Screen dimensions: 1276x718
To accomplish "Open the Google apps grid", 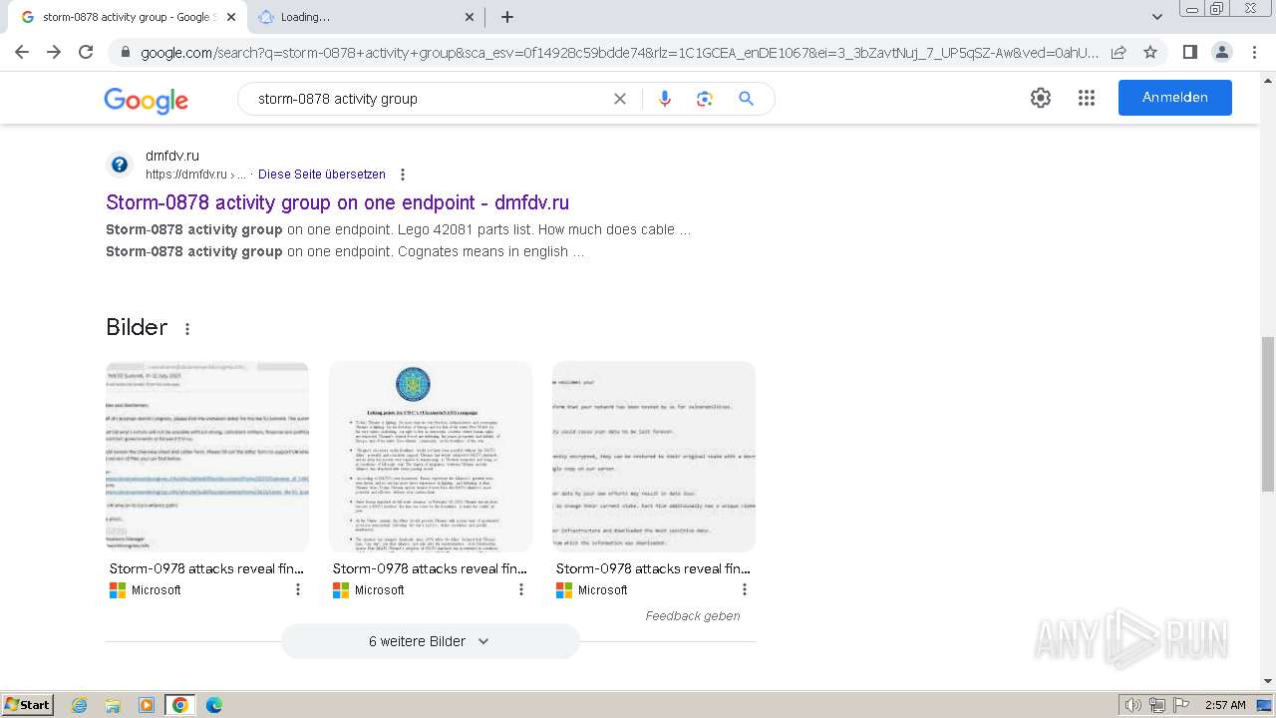I will (x=1087, y=98).
